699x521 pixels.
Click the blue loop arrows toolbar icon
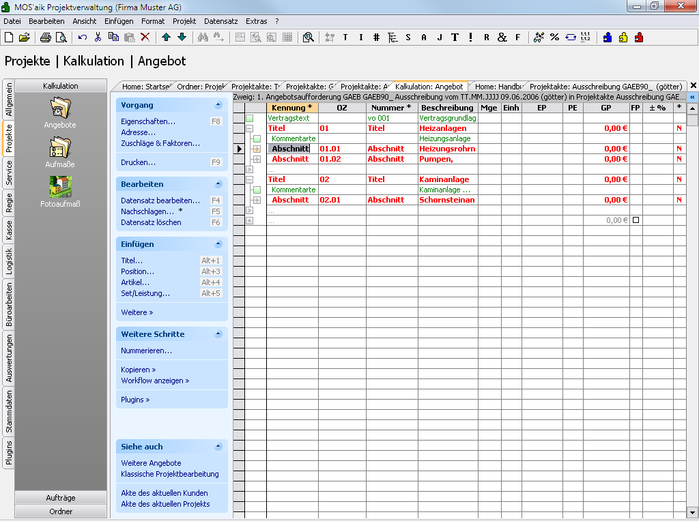(571, 38)
